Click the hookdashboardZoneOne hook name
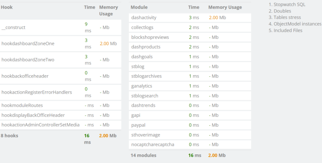Image resolution: width=322 pixels, height=163 pixels. [28, 44]
